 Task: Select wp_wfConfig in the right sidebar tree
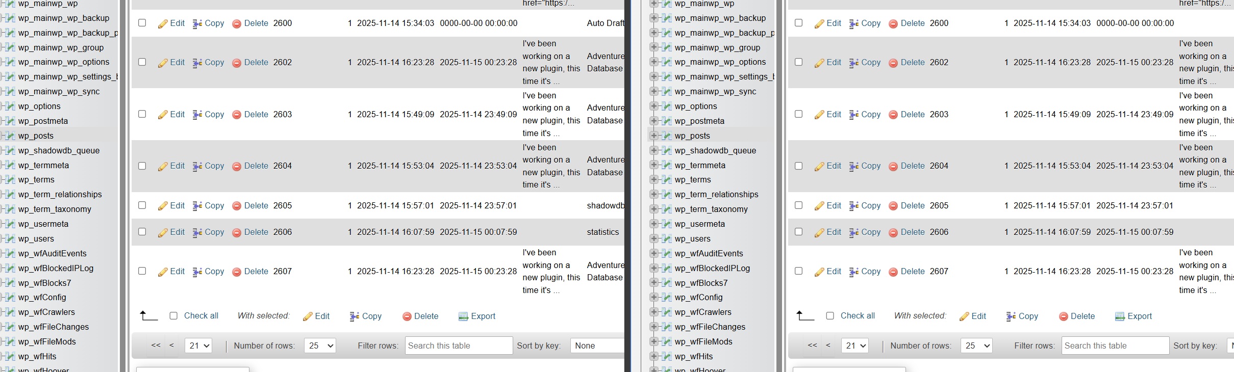(x=698, y=297)
